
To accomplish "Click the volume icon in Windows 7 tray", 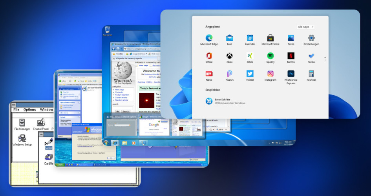I will [x=280, y=143].
